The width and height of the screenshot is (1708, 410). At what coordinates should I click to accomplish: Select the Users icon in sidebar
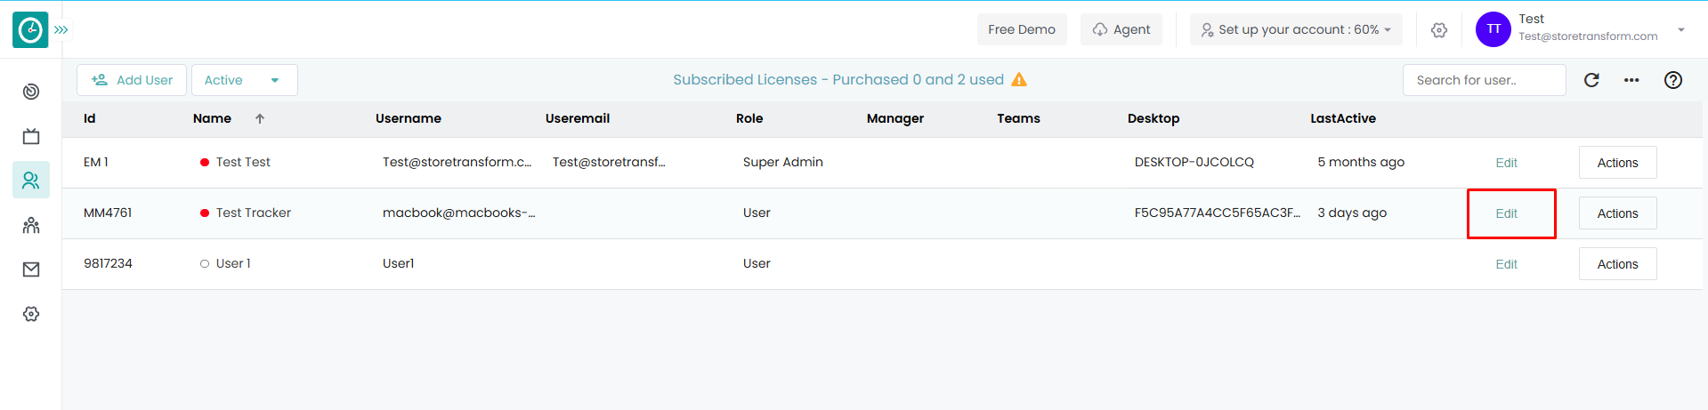click(31, 181)
